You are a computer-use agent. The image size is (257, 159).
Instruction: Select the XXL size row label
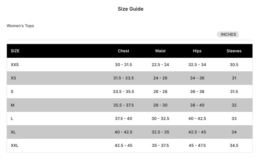pyautogui.click(x=15, y=145)
